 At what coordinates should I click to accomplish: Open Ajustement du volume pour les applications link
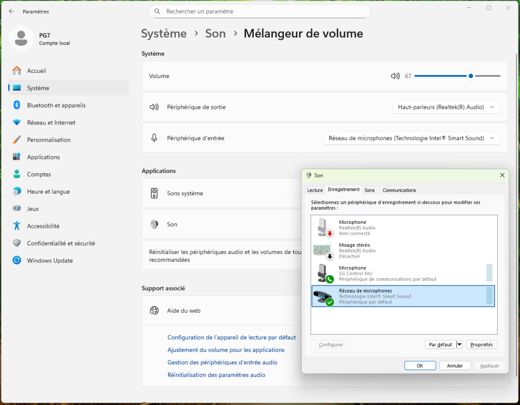226,350
